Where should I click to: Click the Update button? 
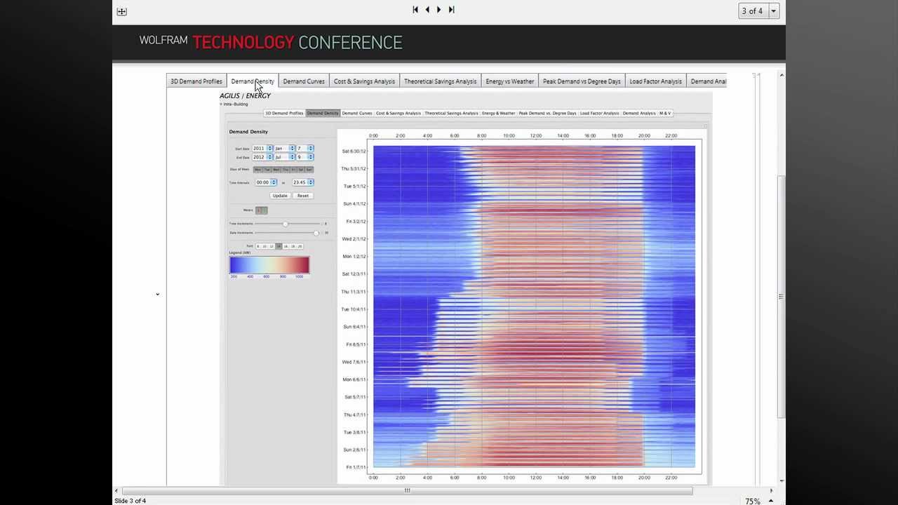tap(280, 196)
